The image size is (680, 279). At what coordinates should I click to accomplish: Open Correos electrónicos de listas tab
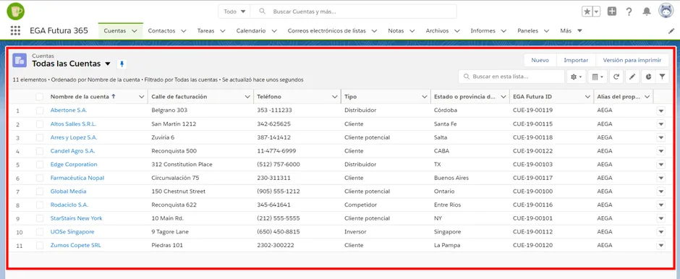click(x=326, y=31)
